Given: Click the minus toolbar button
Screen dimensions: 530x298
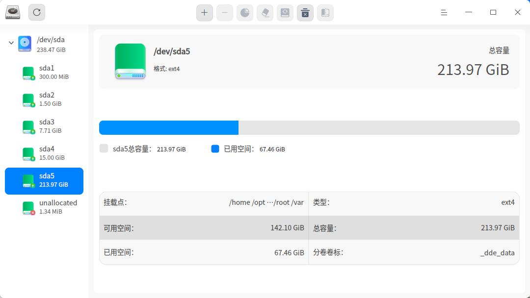Looking at the screenshot, I should tap(225, 13).
